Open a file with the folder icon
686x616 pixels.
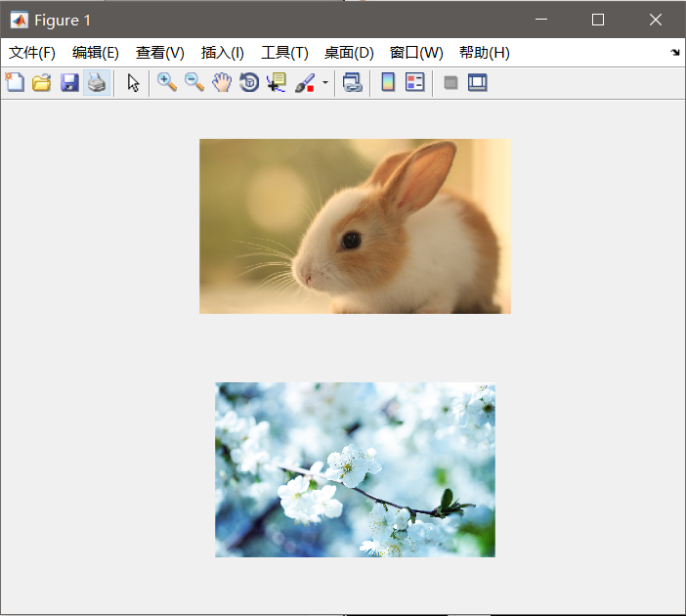click(42, 82)
